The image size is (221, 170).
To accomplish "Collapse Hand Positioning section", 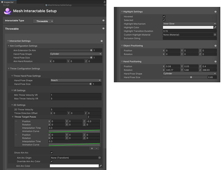I will click(122, 62).
